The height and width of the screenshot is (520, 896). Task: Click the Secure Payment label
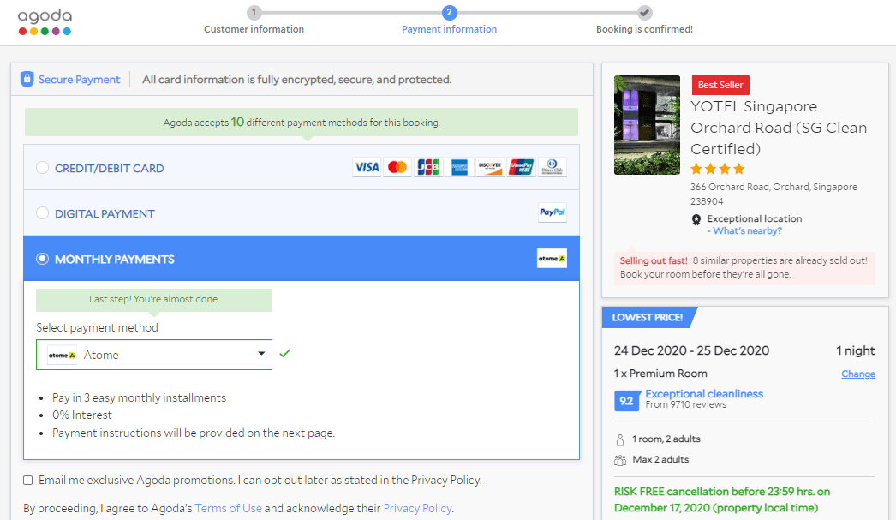[79, 80]
